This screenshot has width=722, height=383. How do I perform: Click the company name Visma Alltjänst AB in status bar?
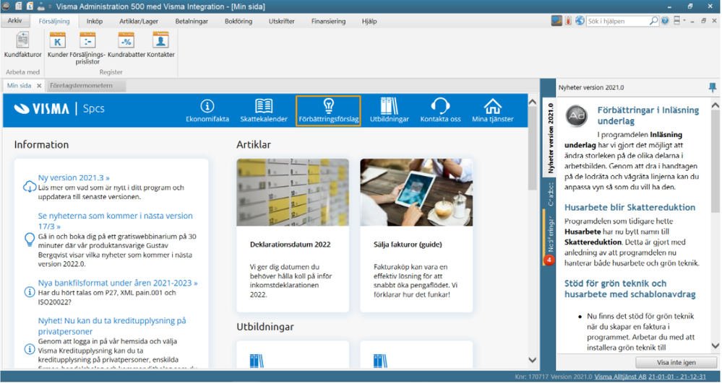(620, 377)
